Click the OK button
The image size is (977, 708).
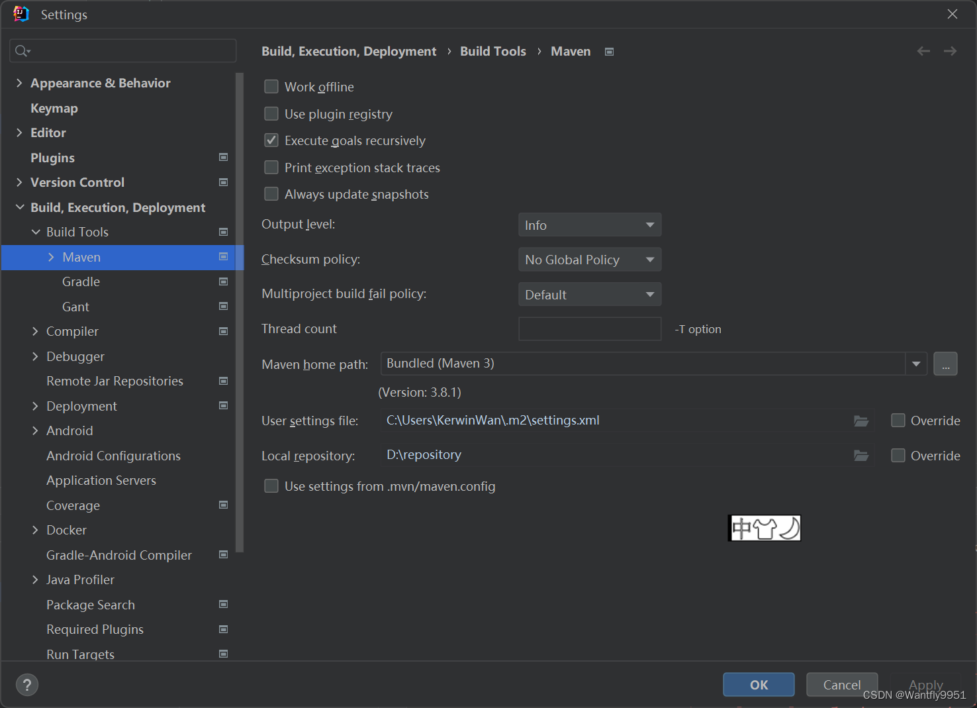tap(759, 685)
